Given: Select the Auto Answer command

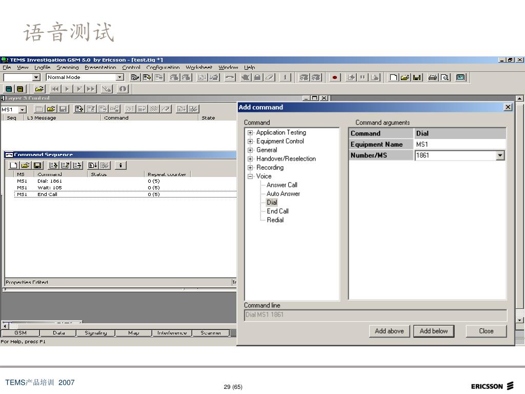Looking at the screenshot, I should coord(283,193).
